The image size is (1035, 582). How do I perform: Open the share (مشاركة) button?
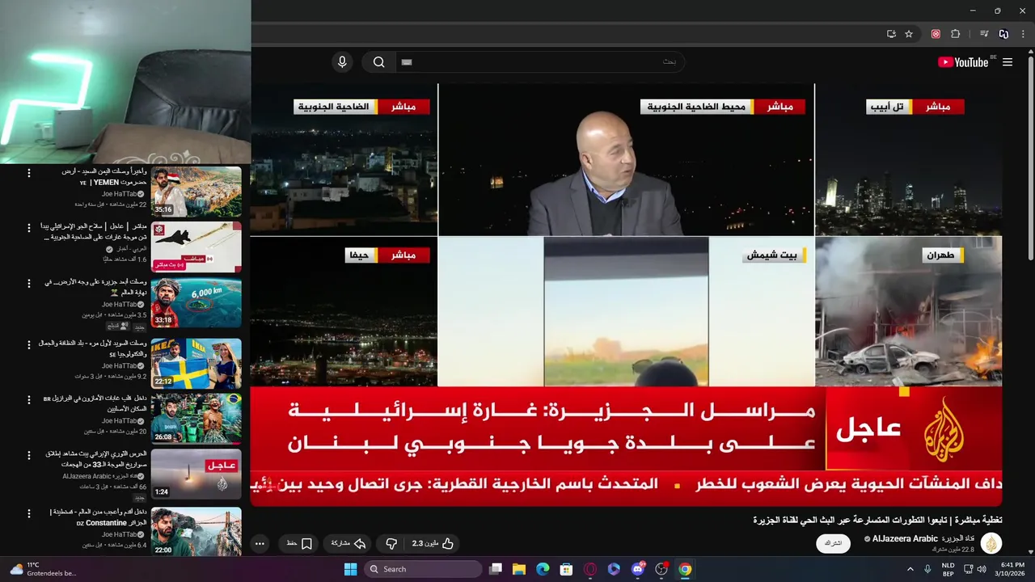point(349,544)
